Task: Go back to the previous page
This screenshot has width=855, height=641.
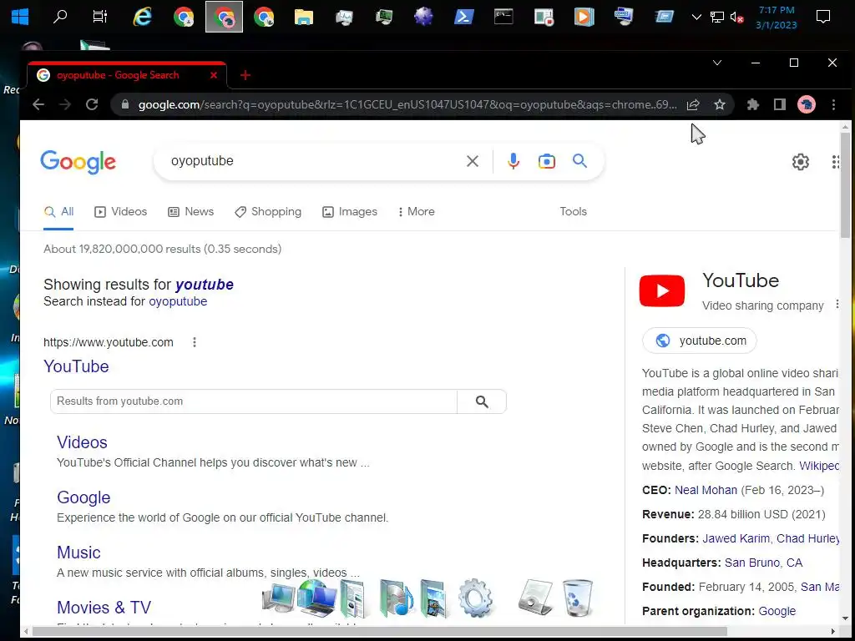Action: pos(38,104)
